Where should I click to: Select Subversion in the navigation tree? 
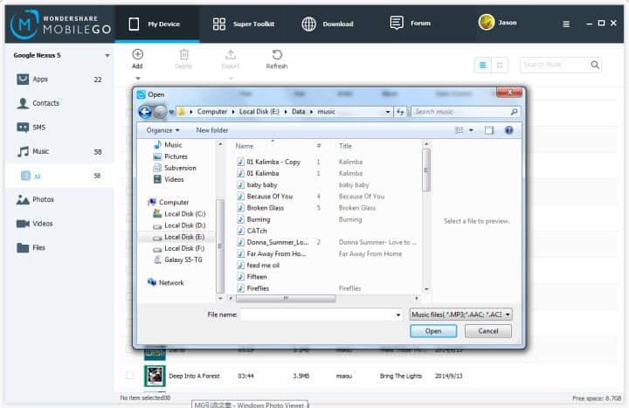(x=175, y=168)
